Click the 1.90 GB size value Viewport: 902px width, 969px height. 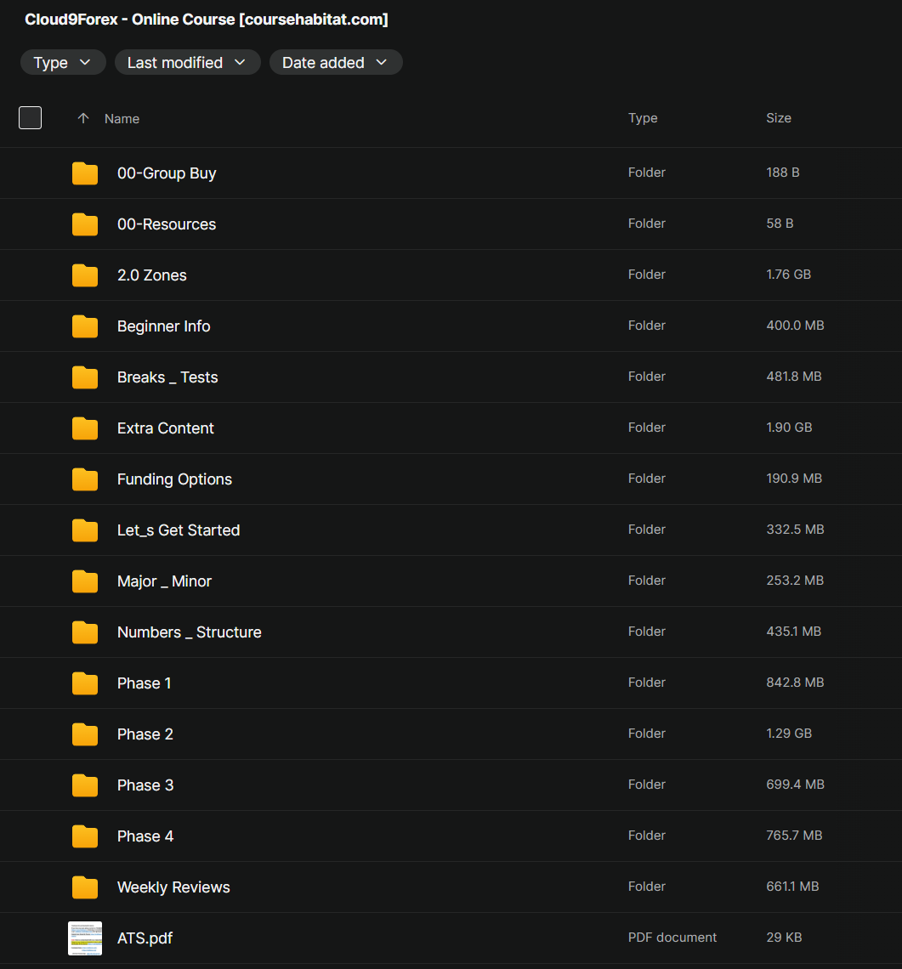pyautogui.click(x=789, y=428)
